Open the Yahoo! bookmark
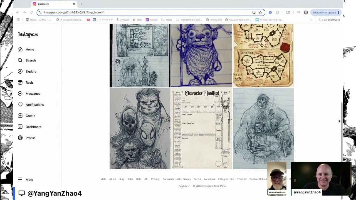 click(x=152, y=20)
